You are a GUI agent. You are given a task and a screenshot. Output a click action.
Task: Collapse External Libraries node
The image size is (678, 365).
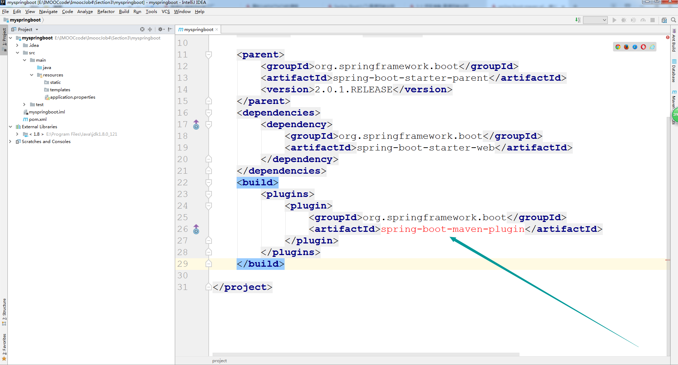[x=10, y=126]
